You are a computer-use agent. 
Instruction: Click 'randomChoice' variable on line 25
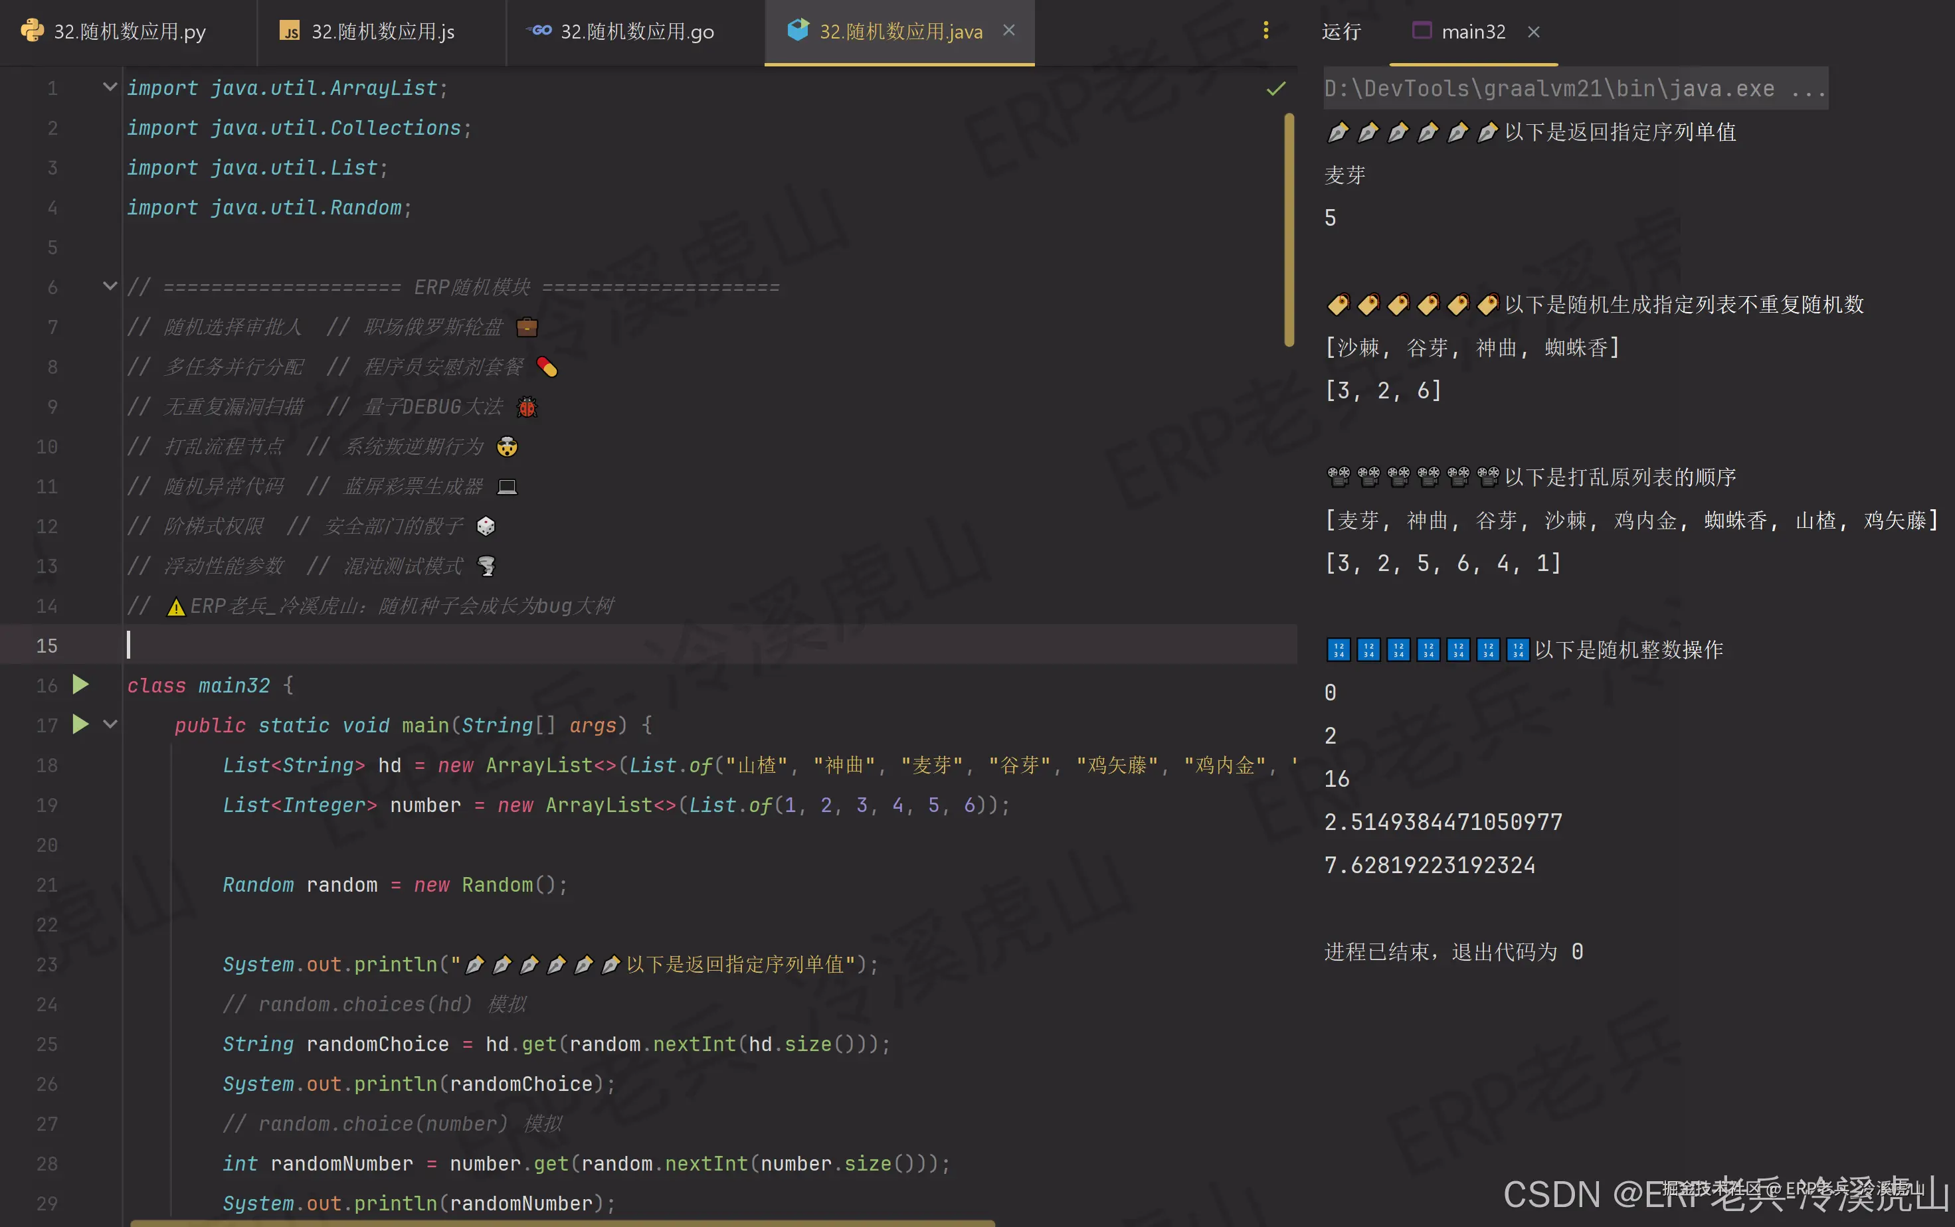click(377, 1044)
